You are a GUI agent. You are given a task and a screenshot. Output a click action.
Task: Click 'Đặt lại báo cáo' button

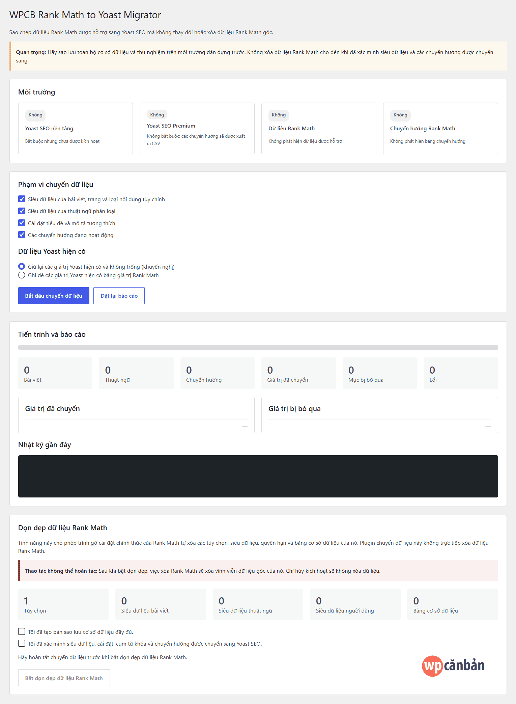pyautogui.click(x=119, y=296)
